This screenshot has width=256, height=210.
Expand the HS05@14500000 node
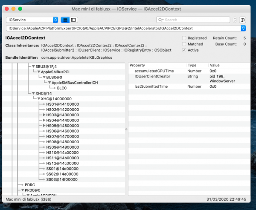coord(44,126)
